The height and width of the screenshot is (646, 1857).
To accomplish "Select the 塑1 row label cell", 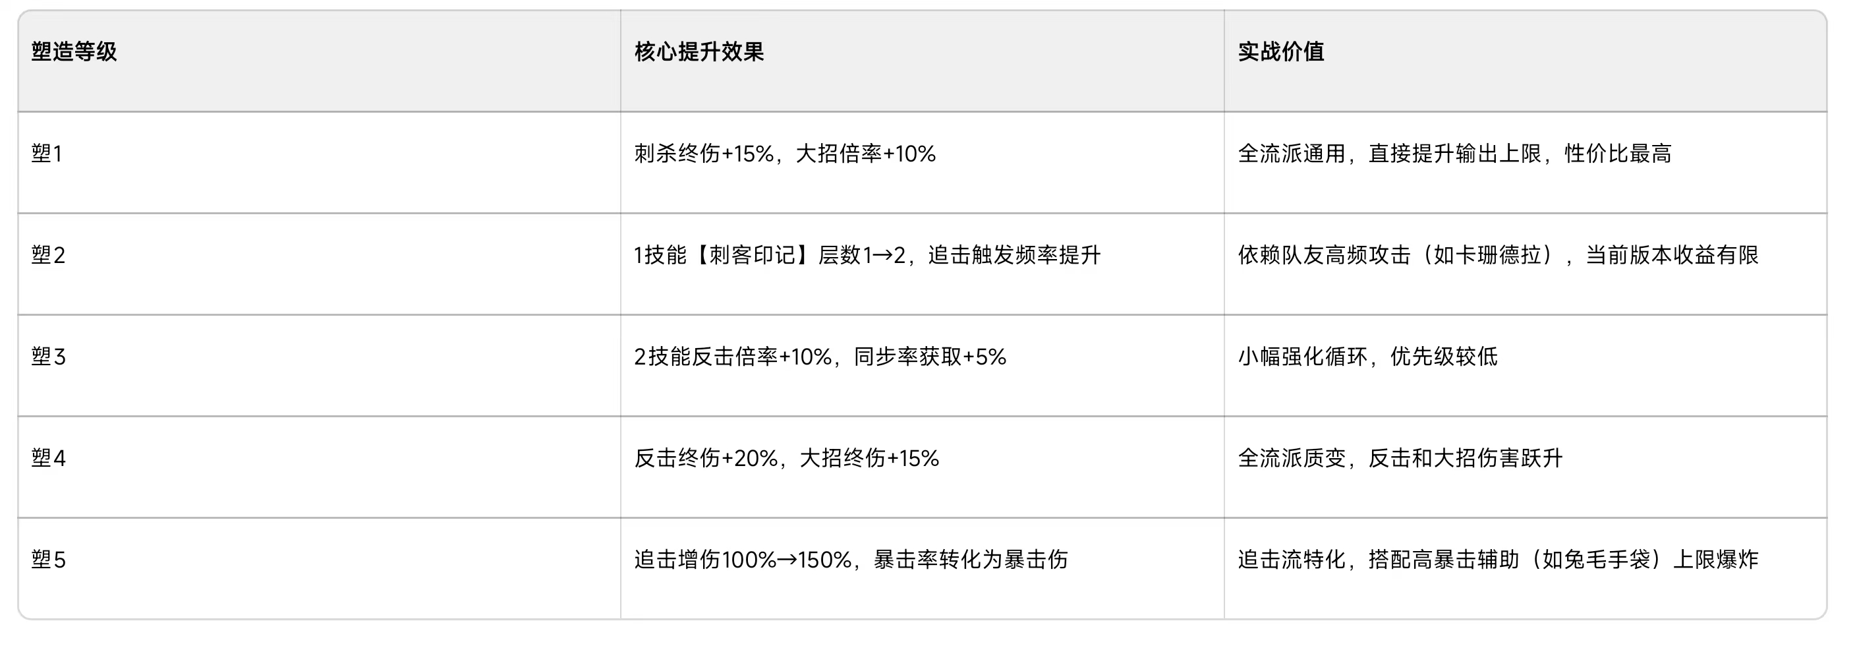I will (47, 154).
